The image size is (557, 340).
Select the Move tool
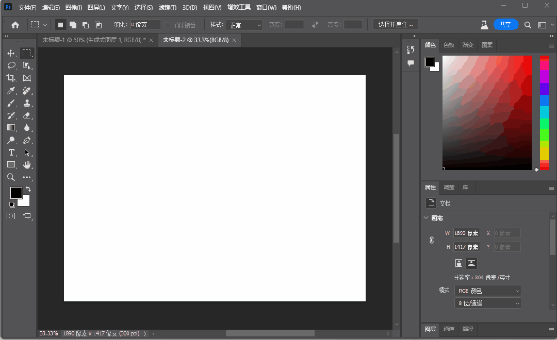pyautogui.click(x=11, y=54)
